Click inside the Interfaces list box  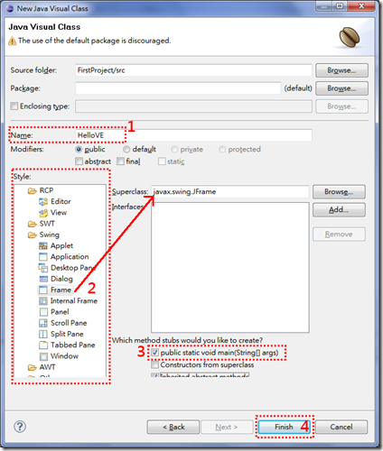point(230,268)
